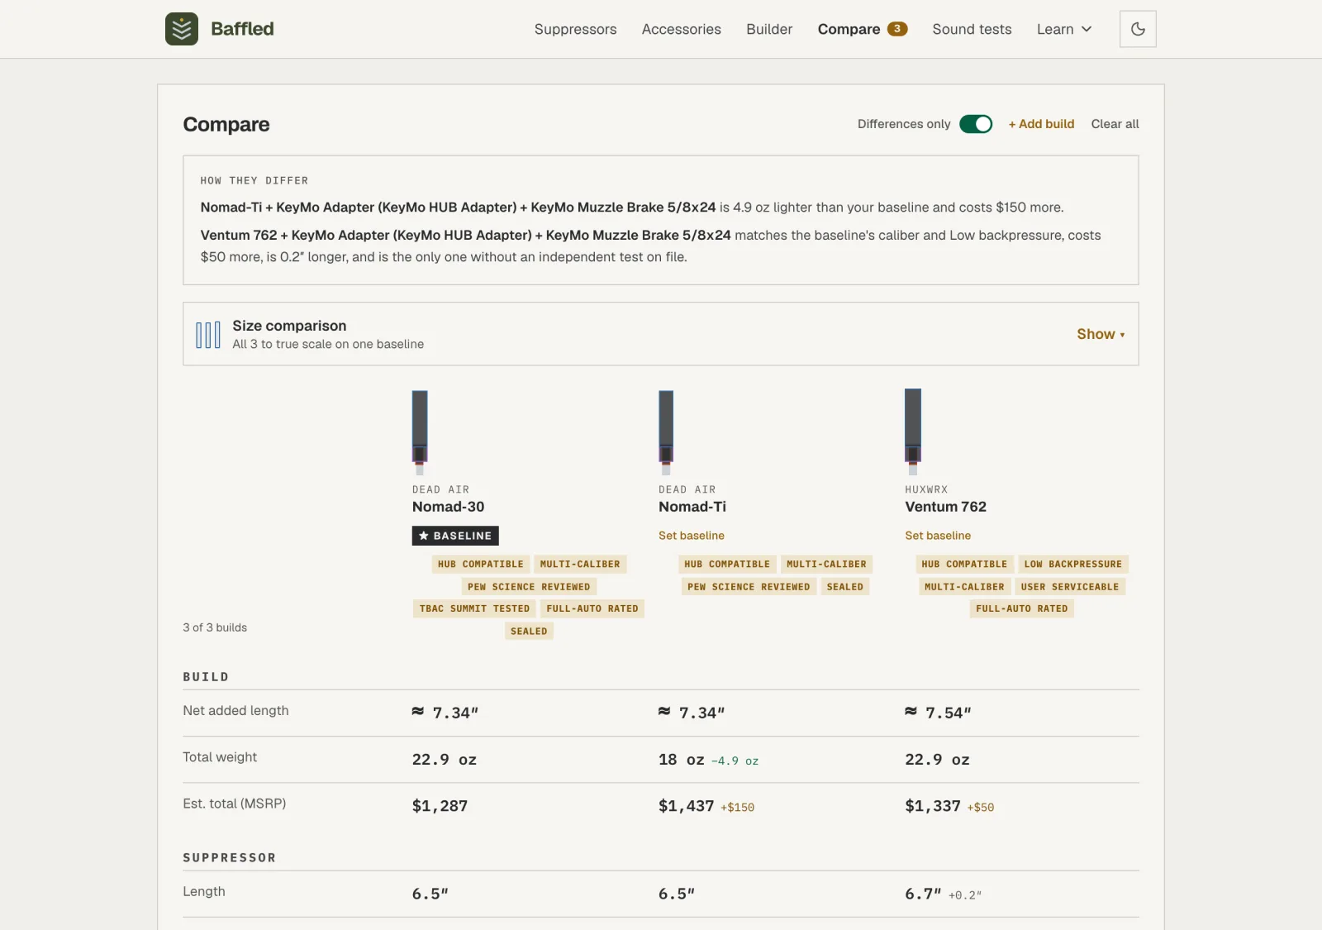Click the Est. total (MSRP) row label
This screenshot has width=1322, height=930.
tap(235, 804)
